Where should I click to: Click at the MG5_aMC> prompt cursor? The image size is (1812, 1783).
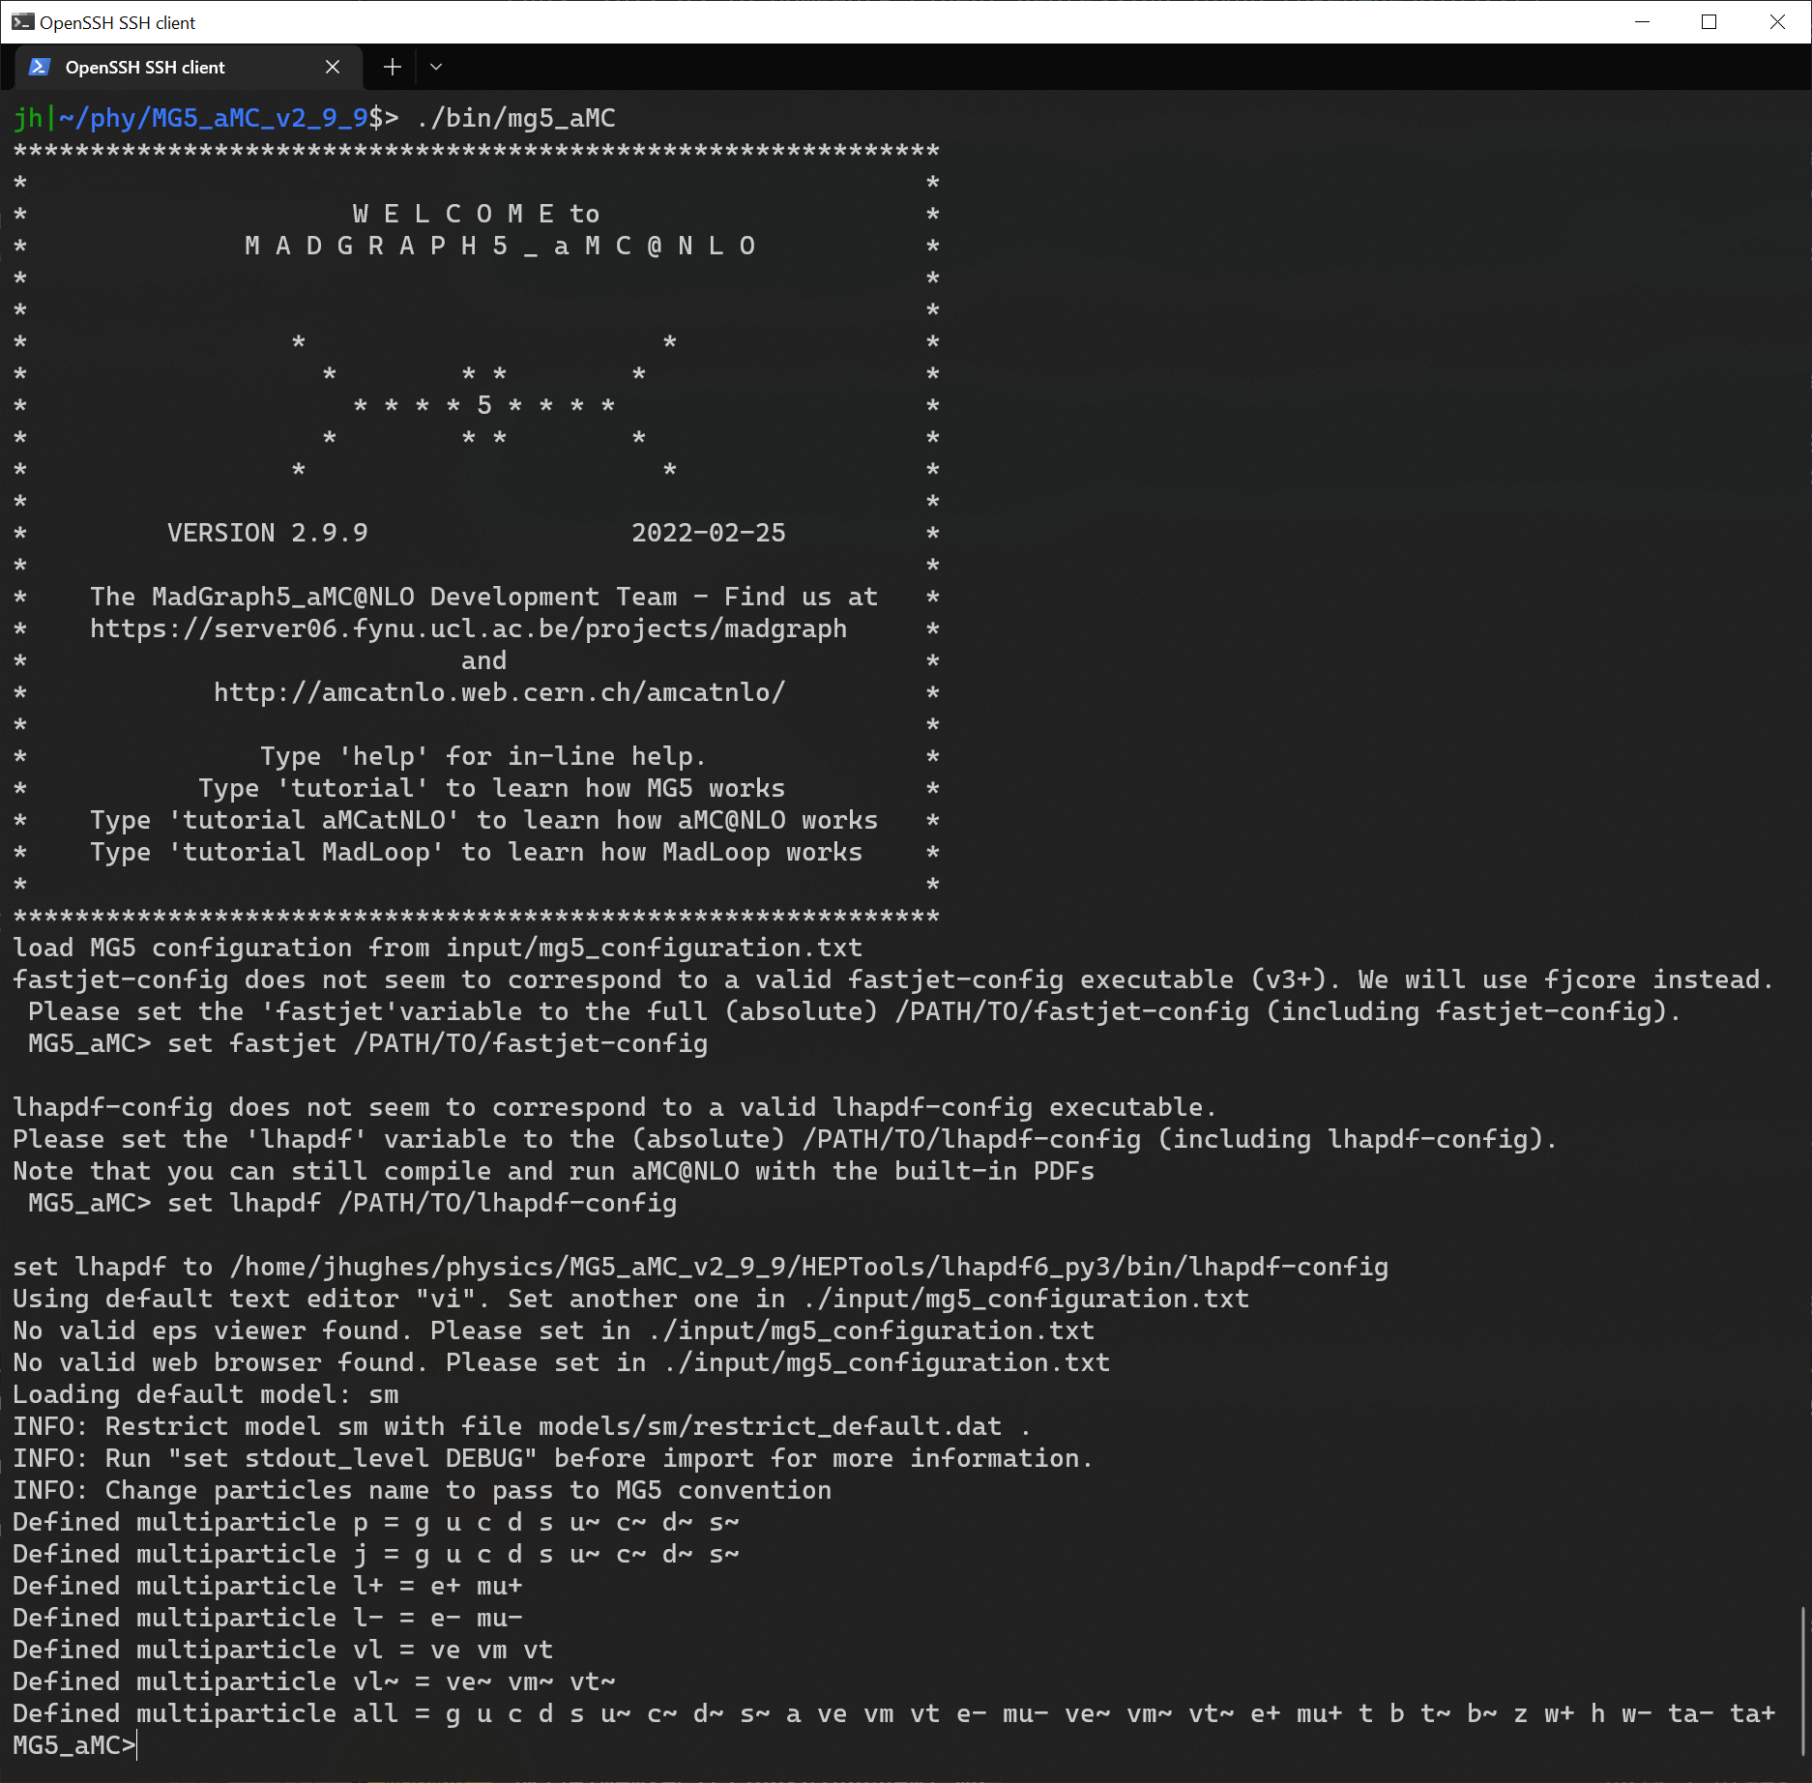(x=137, y=1745)
